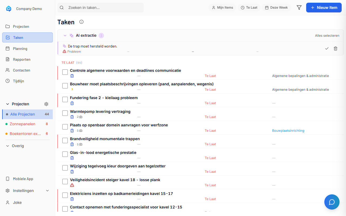Click the Tijdlijn sidebar icon

coord(8,81)
